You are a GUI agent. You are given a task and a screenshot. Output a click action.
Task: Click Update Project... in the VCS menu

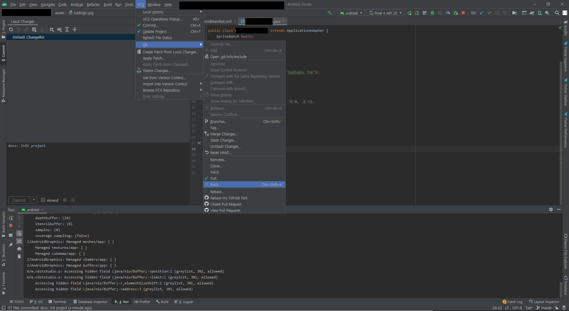pyautogui.click(x=170, y=31)
